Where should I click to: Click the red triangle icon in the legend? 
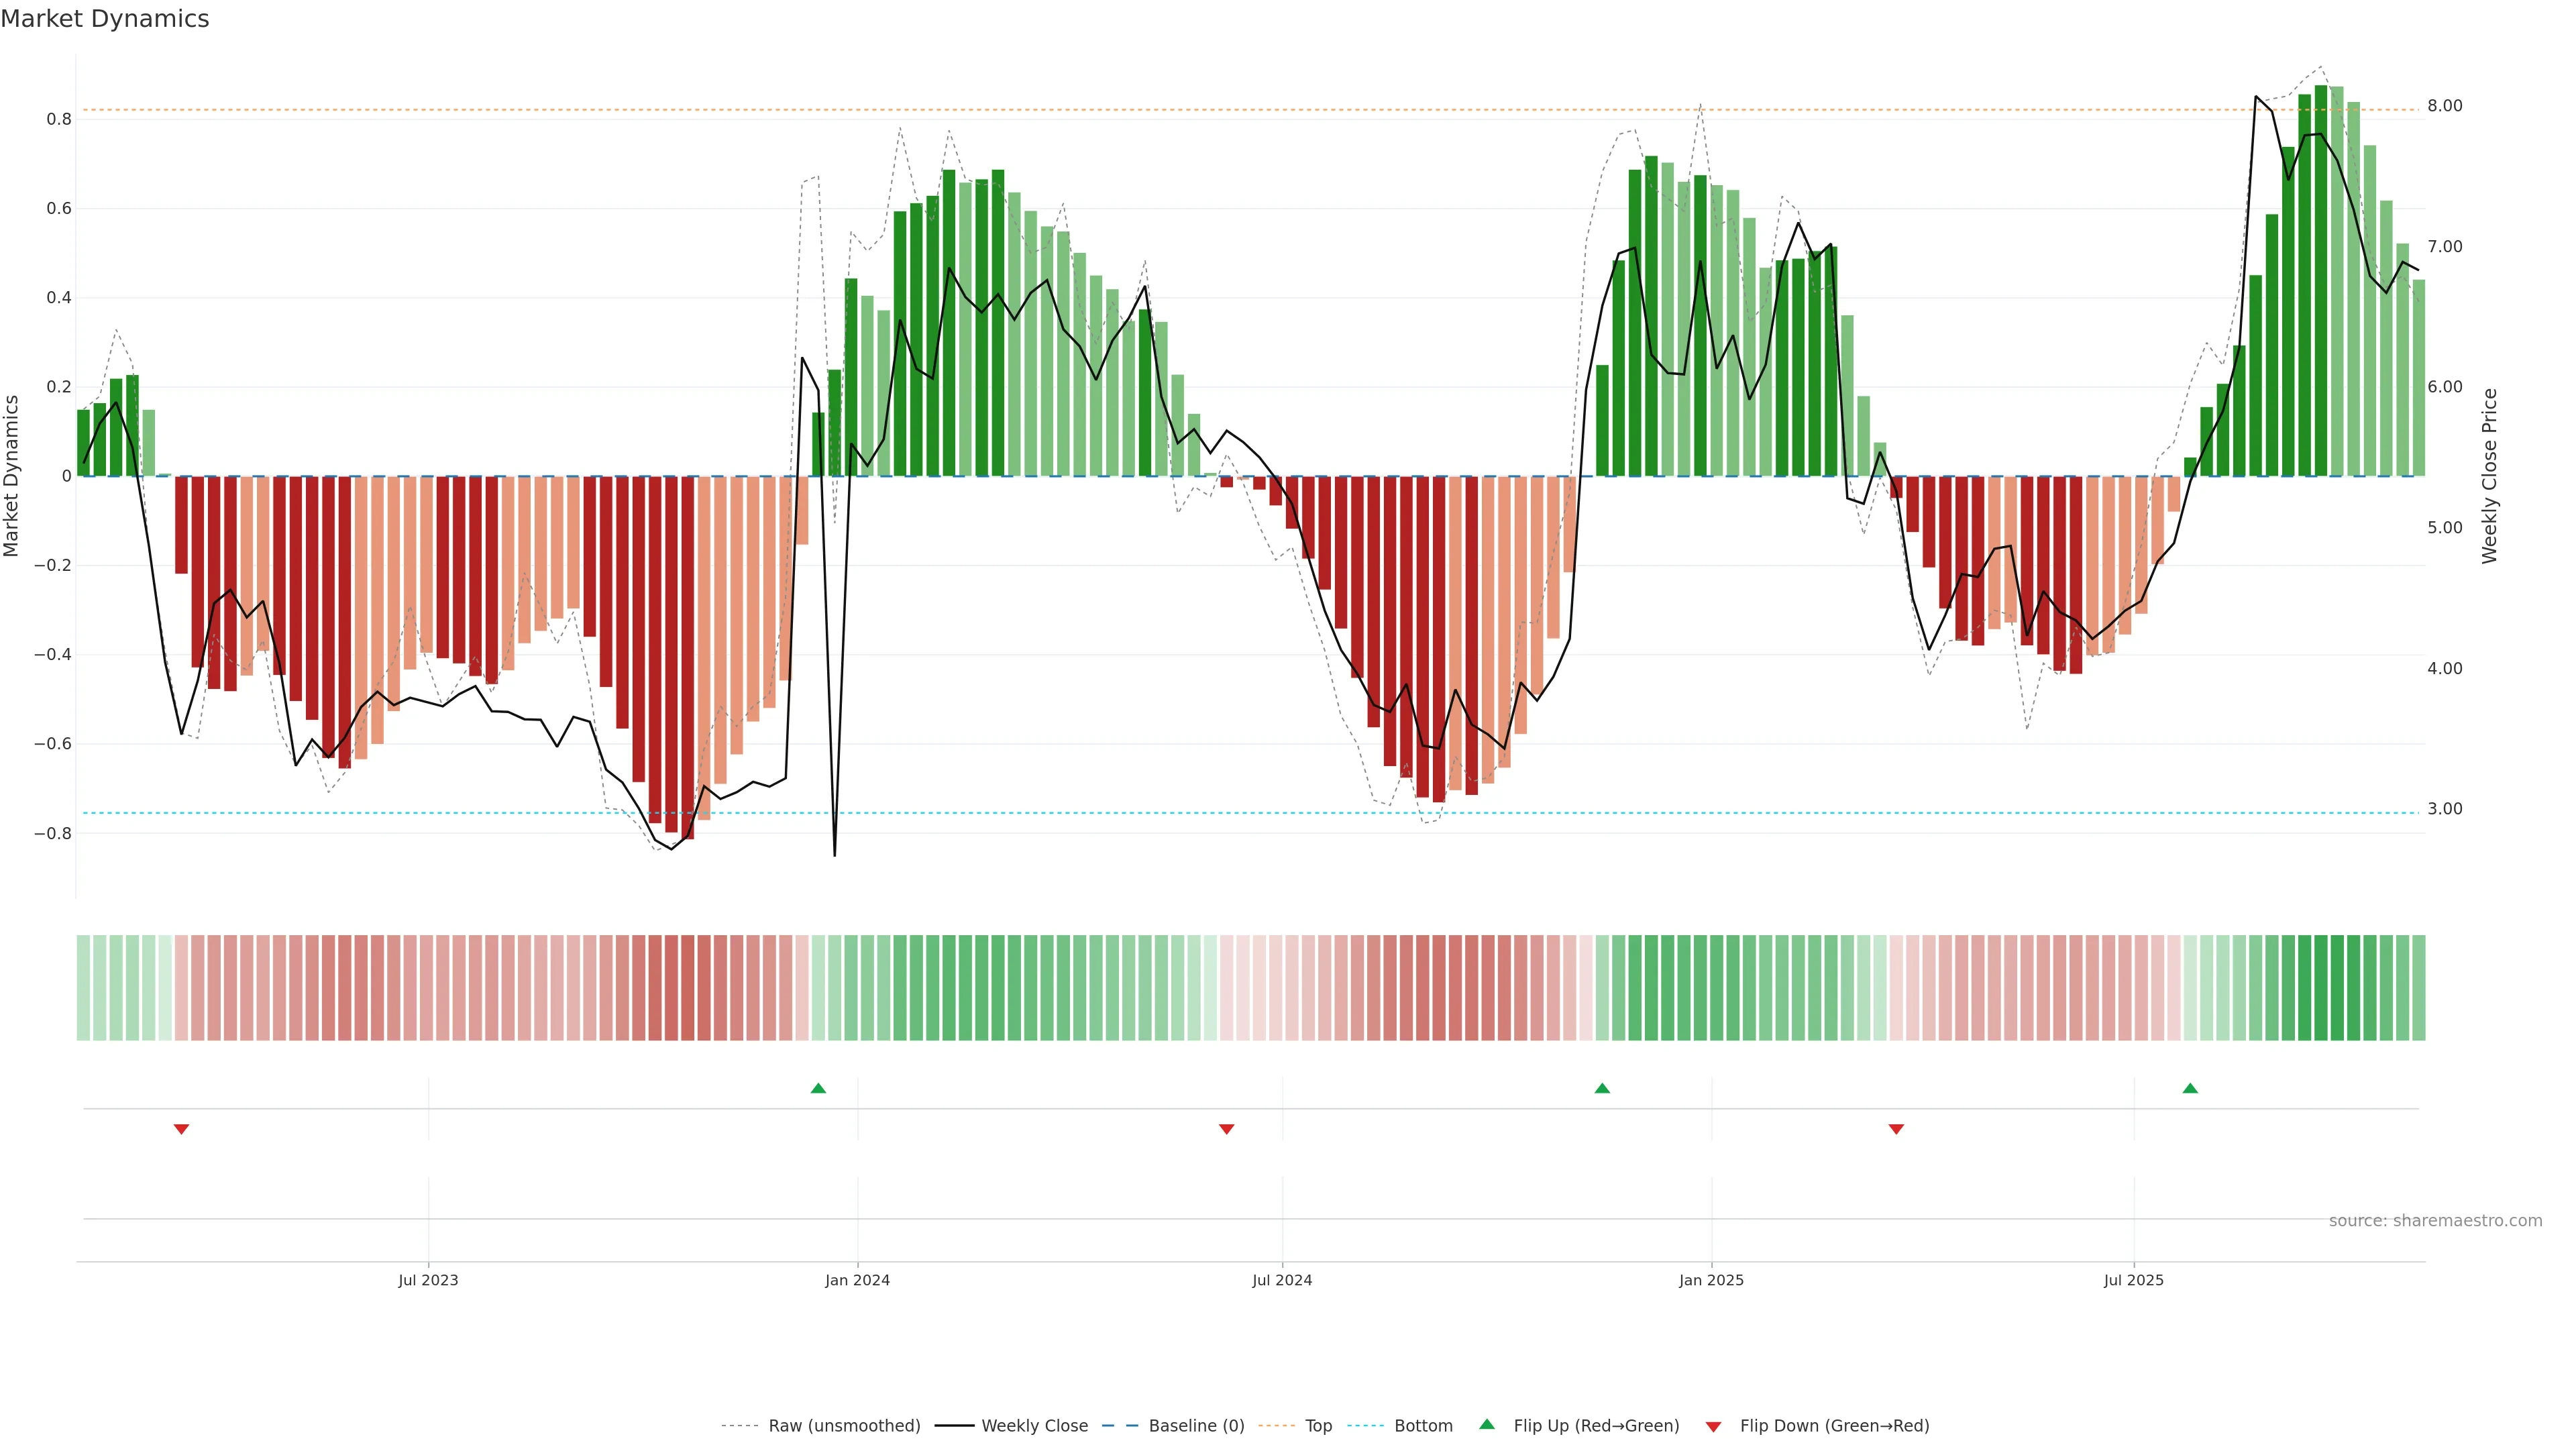1713,1427
